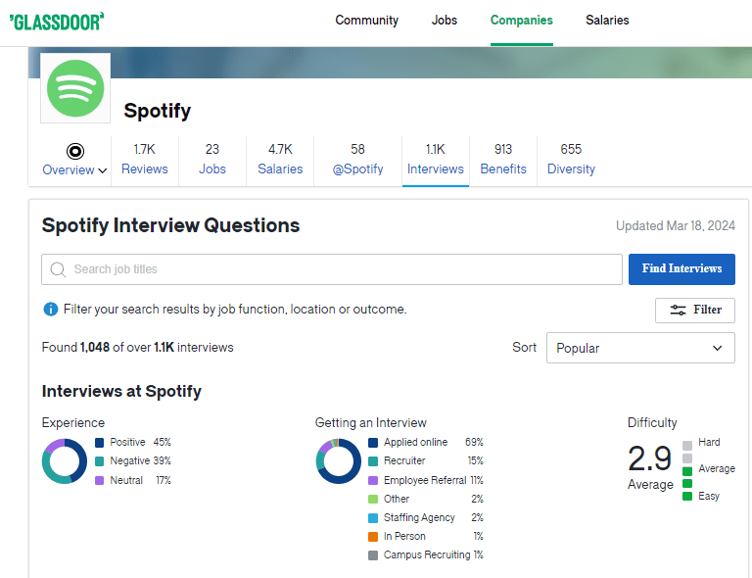The image size is (752, 578).
Task: Click the Experience donut chart
Action: (65, 461)
